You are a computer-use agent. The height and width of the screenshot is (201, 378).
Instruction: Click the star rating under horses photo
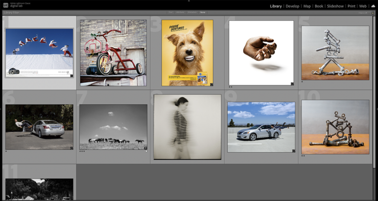point(82,151)
